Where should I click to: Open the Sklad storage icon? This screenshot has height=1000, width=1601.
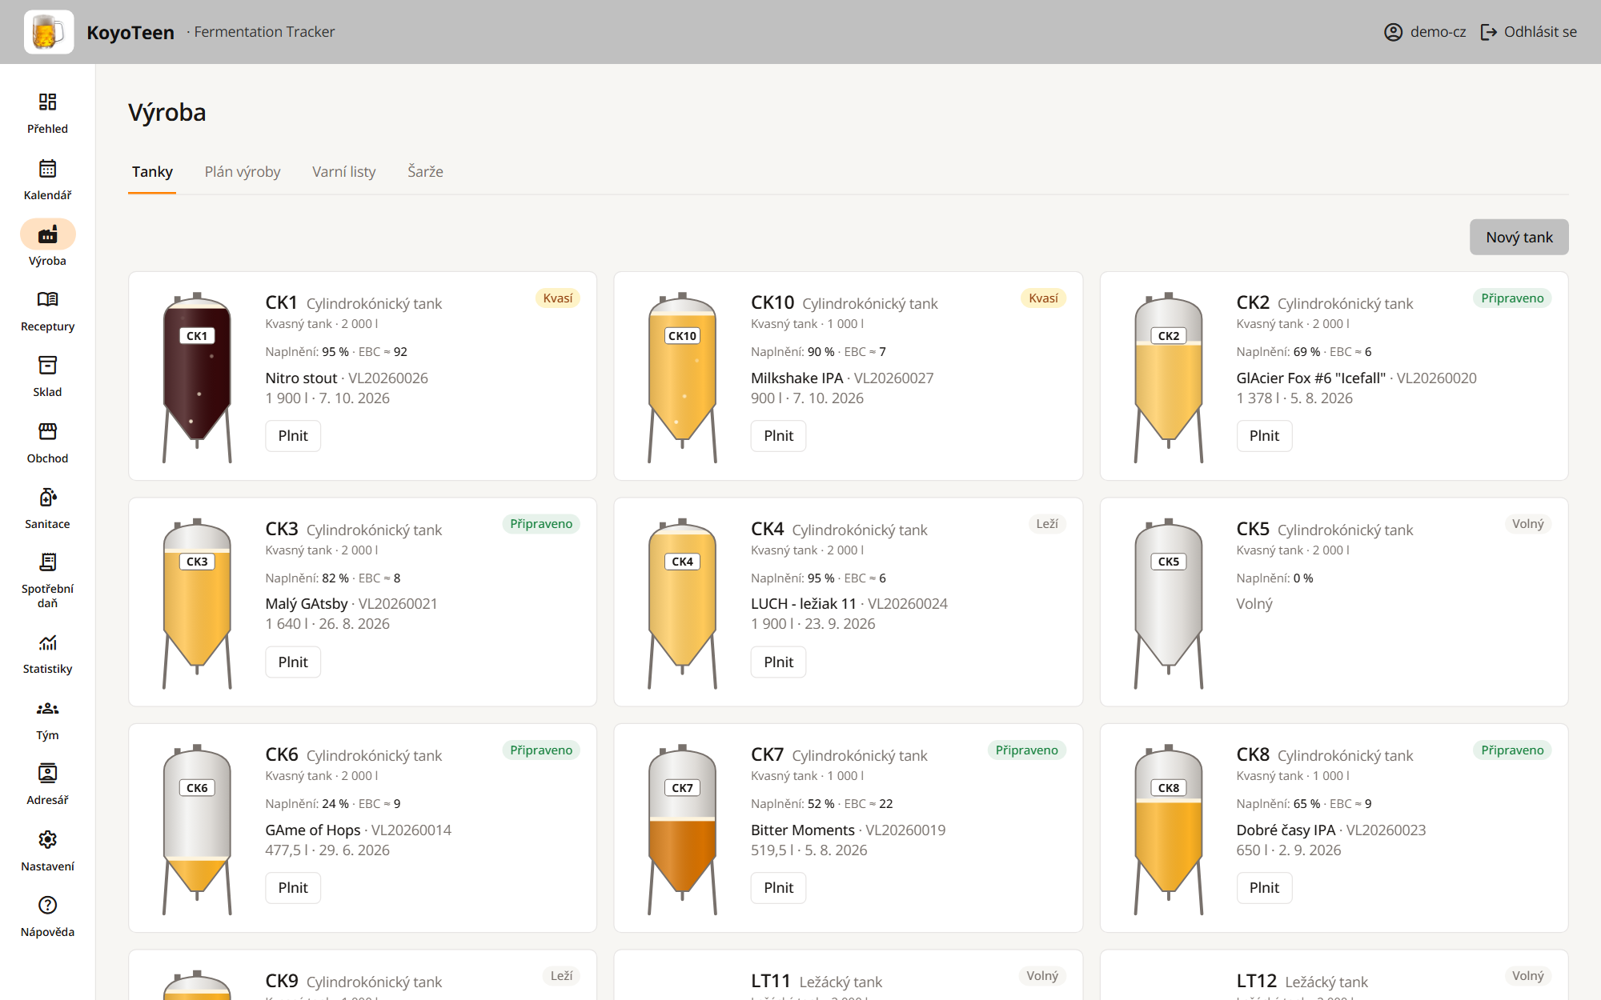[47, 366]
